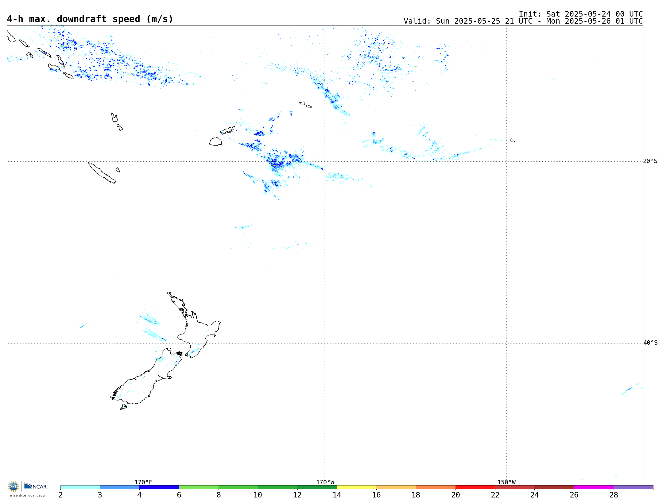Click Fiji's main island Viti Levu outline
The image size is (663, 499).
215,141
